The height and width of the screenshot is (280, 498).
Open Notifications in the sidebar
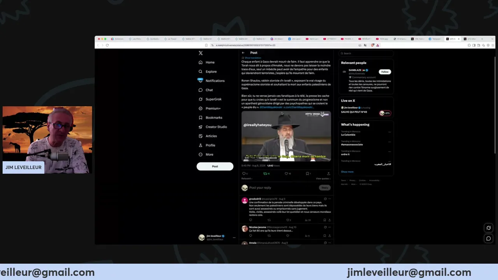coord(211,80)
